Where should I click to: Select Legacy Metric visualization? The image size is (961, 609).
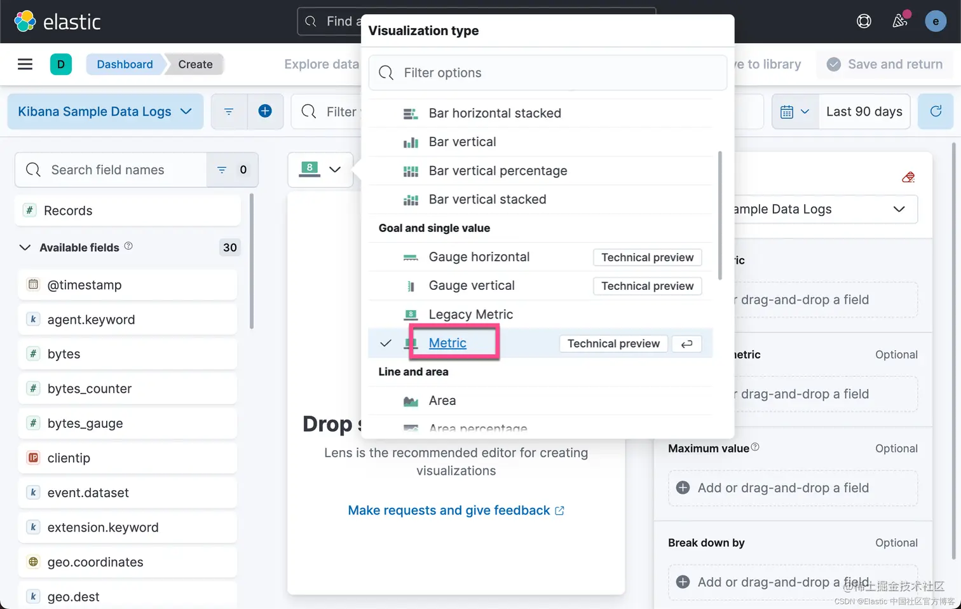pyautogui.click(x=541, y=314)
